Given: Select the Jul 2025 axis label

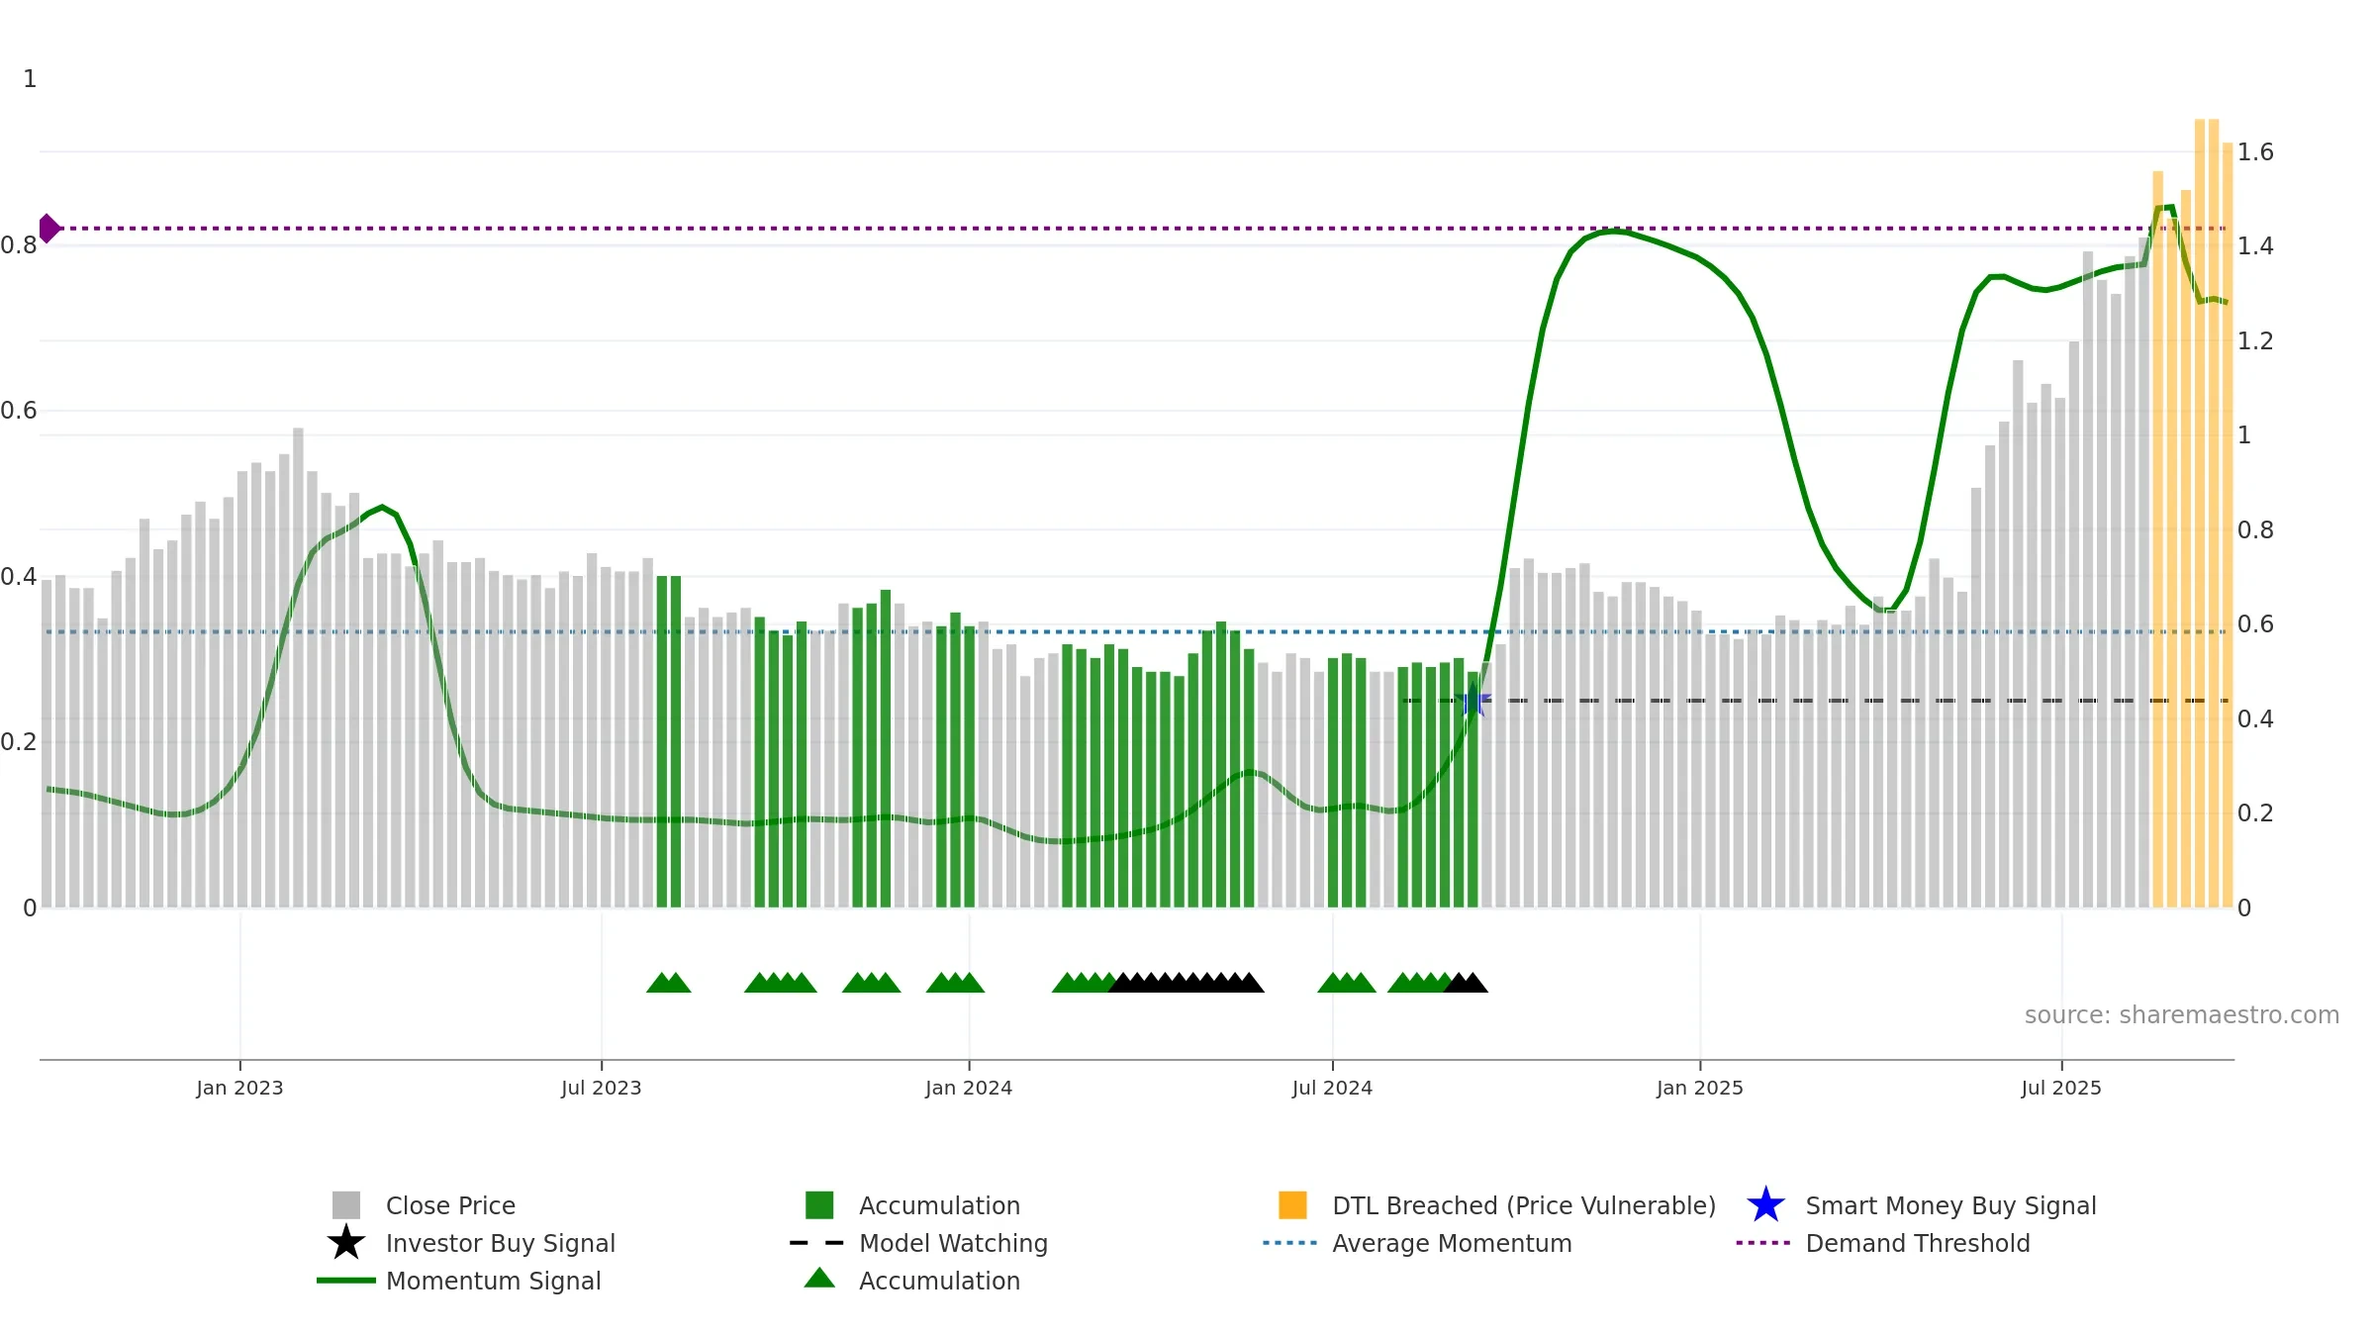Looking at the screenshot, I should 2061,1089.
